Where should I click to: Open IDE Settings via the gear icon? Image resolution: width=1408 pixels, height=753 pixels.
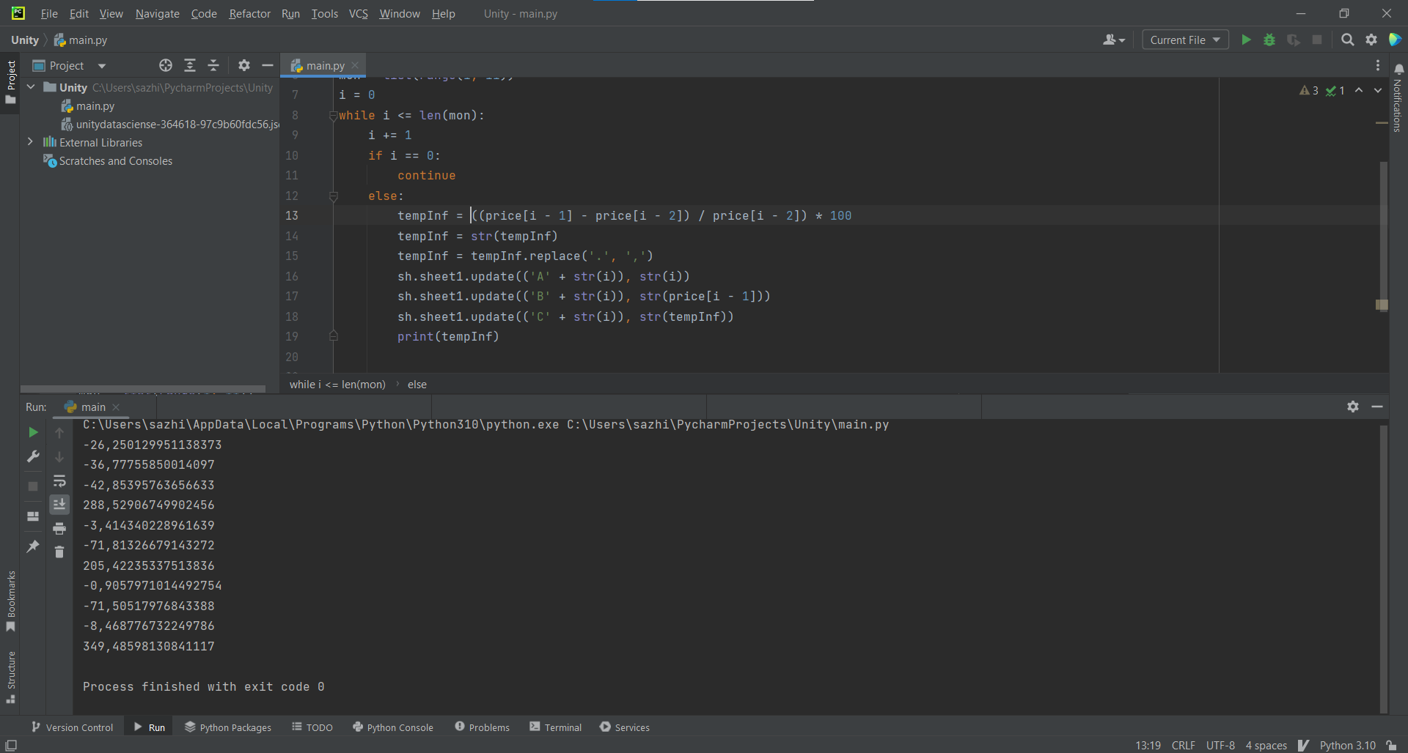(x=1372, y=40)
